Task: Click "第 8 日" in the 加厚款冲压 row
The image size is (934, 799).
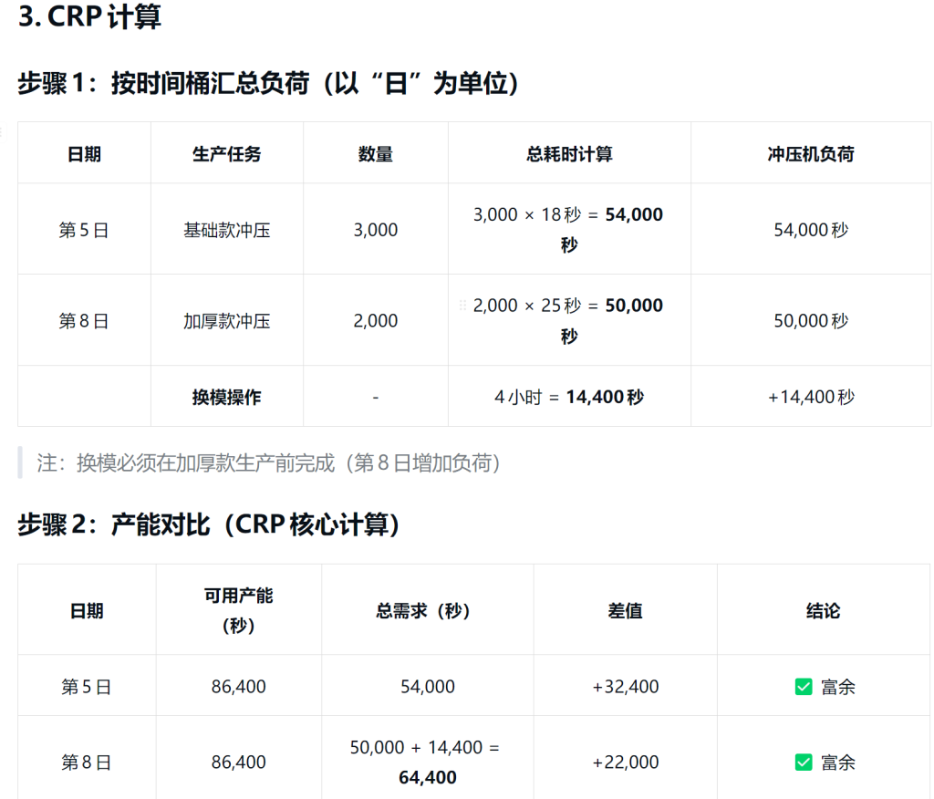Action: click(x=84, y=321)
